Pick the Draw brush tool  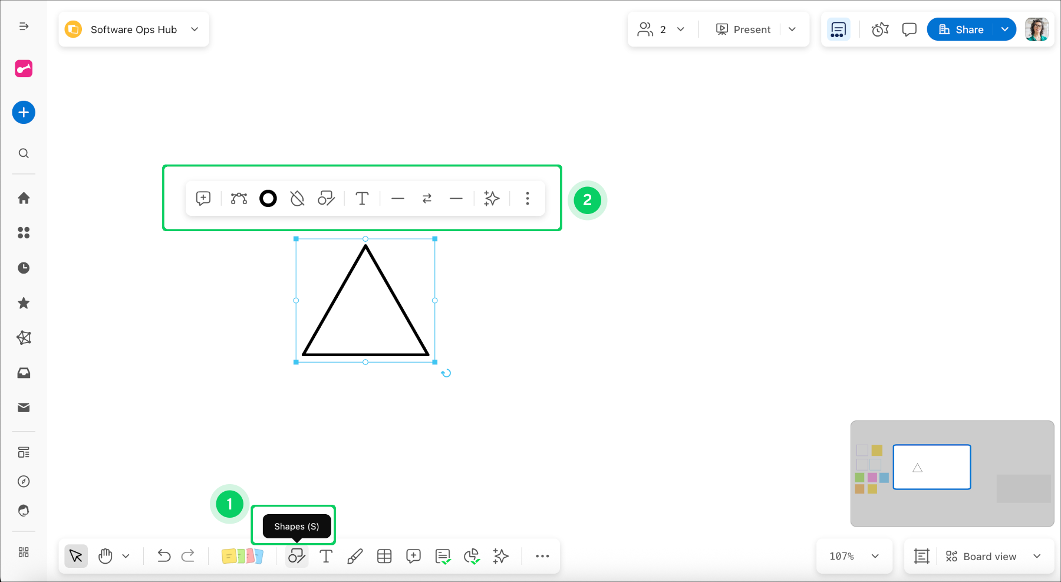355,555
